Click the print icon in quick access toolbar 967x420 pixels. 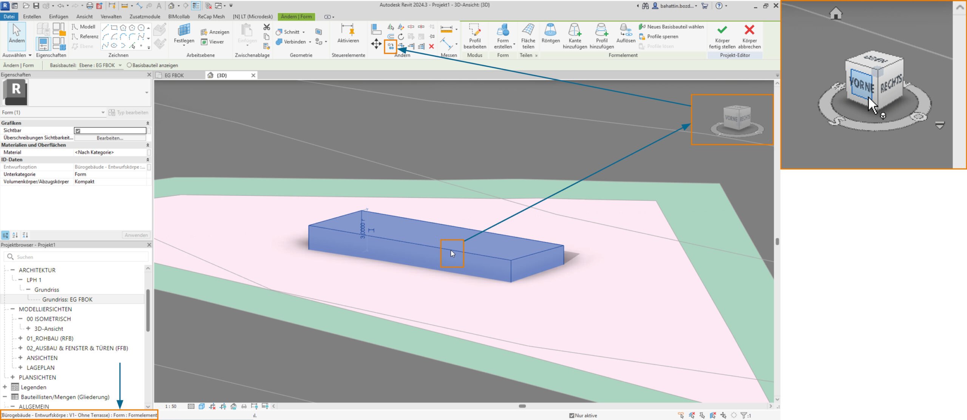[x=90, y=6]
